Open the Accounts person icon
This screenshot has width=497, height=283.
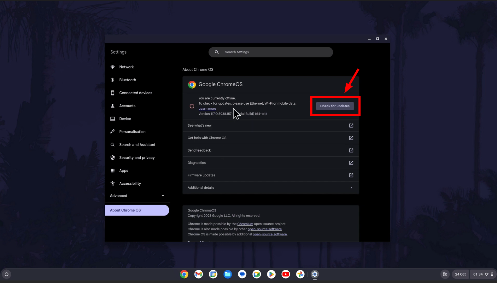(x=113, y=106)
